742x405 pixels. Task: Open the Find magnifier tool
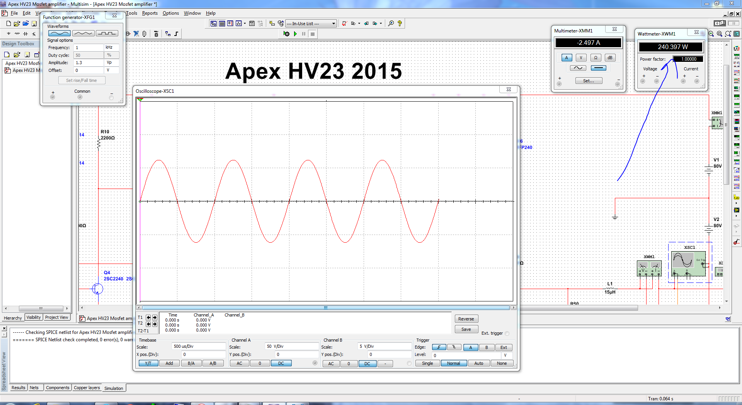click(x=391, y=24)
